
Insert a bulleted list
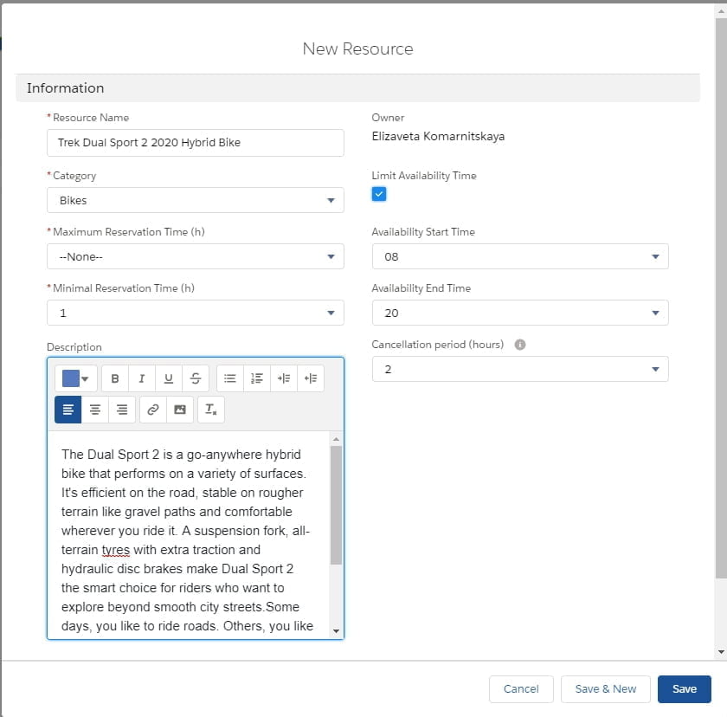(230, 378)
